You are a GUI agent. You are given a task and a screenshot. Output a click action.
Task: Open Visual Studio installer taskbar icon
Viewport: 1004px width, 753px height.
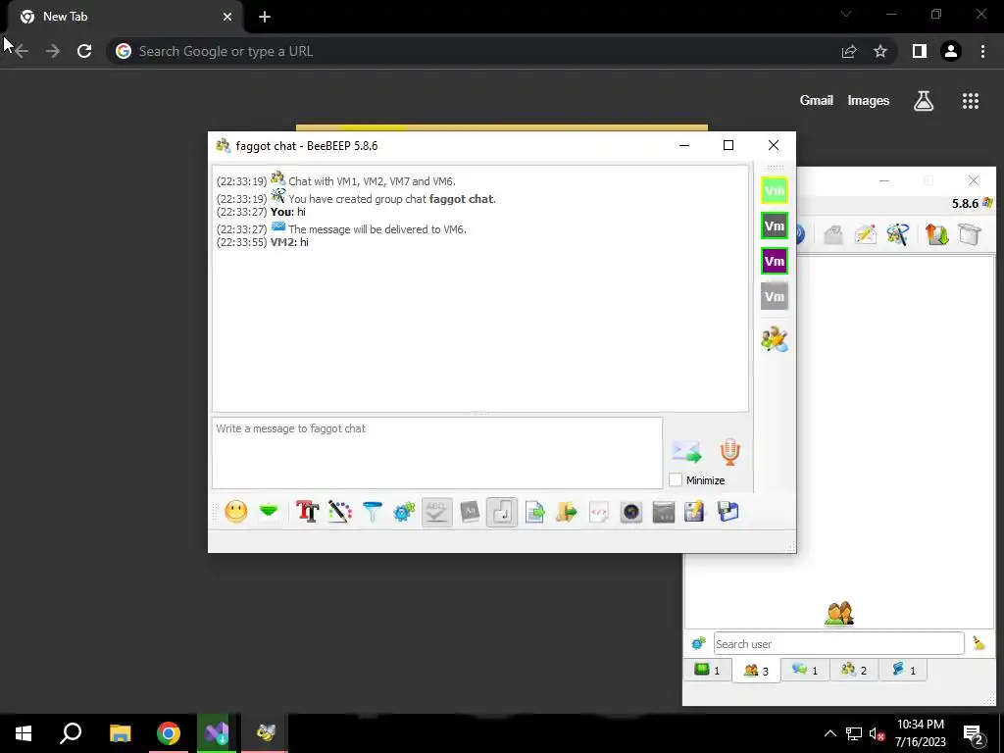[217, 733]
